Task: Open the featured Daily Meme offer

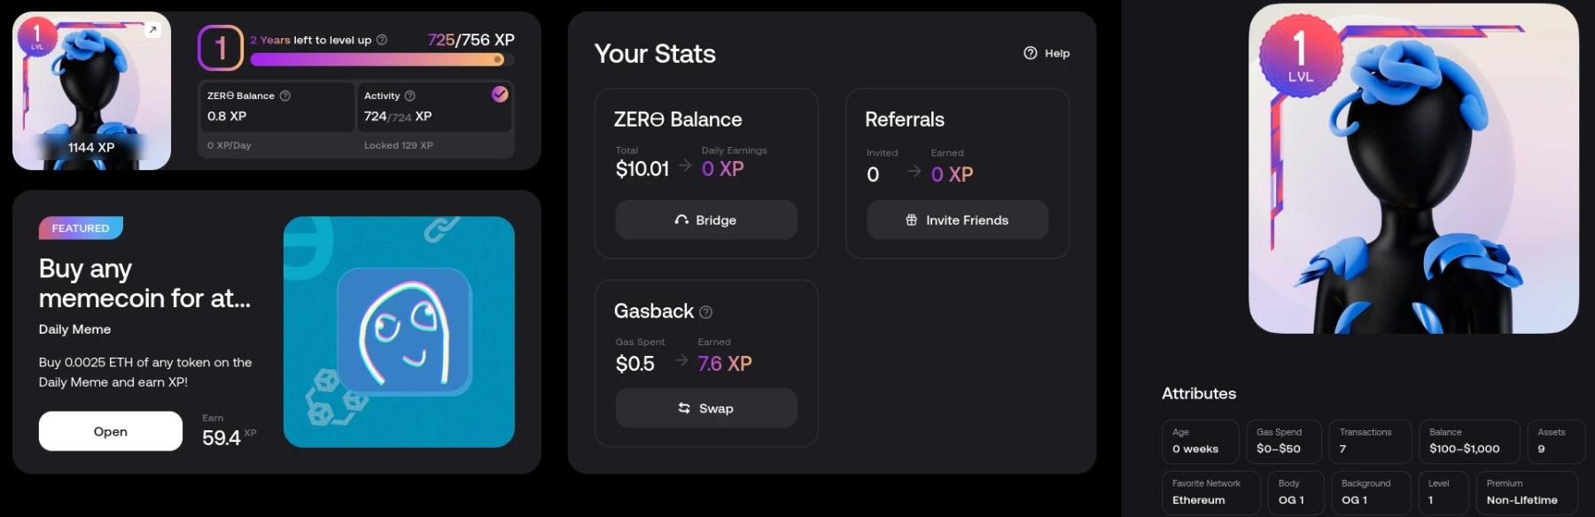Action: click(111, 431)
